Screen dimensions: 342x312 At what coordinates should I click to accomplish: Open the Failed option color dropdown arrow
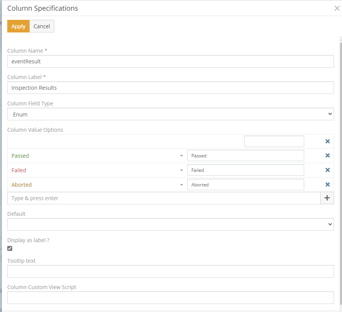[181, 170]
